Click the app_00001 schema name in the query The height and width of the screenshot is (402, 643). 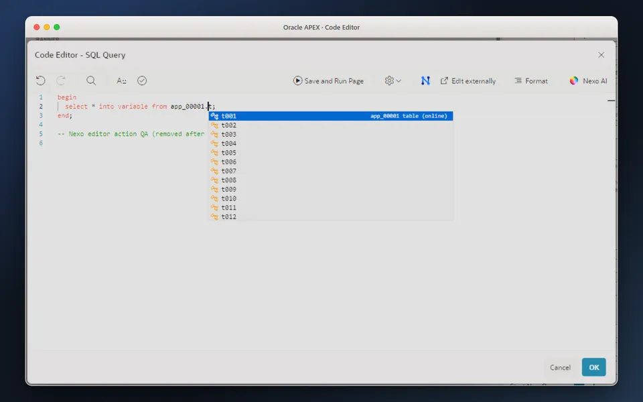tap(188, 107)
